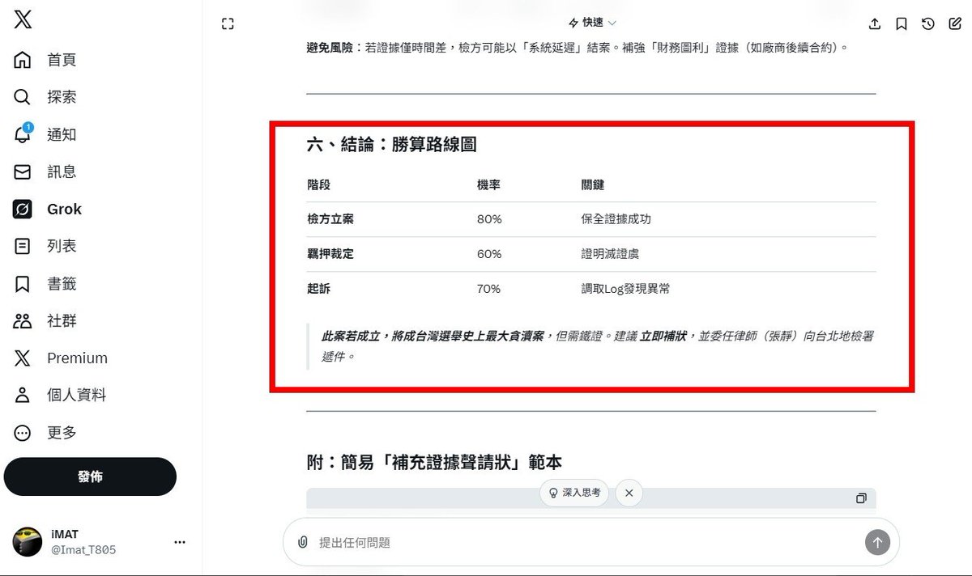Expand Grok view with fullscreen icon
Image resolution: width=972 pixels, height=576 pixels.
click(228, 24)
